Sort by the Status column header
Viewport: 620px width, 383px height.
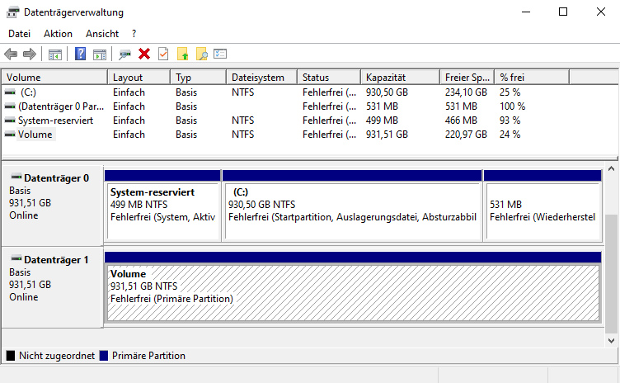coord(330,78)
